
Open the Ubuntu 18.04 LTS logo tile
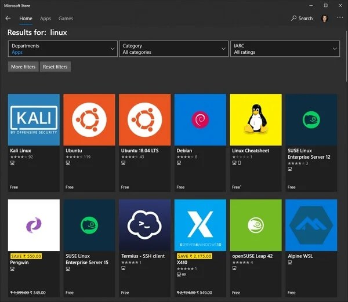[144, 120]
